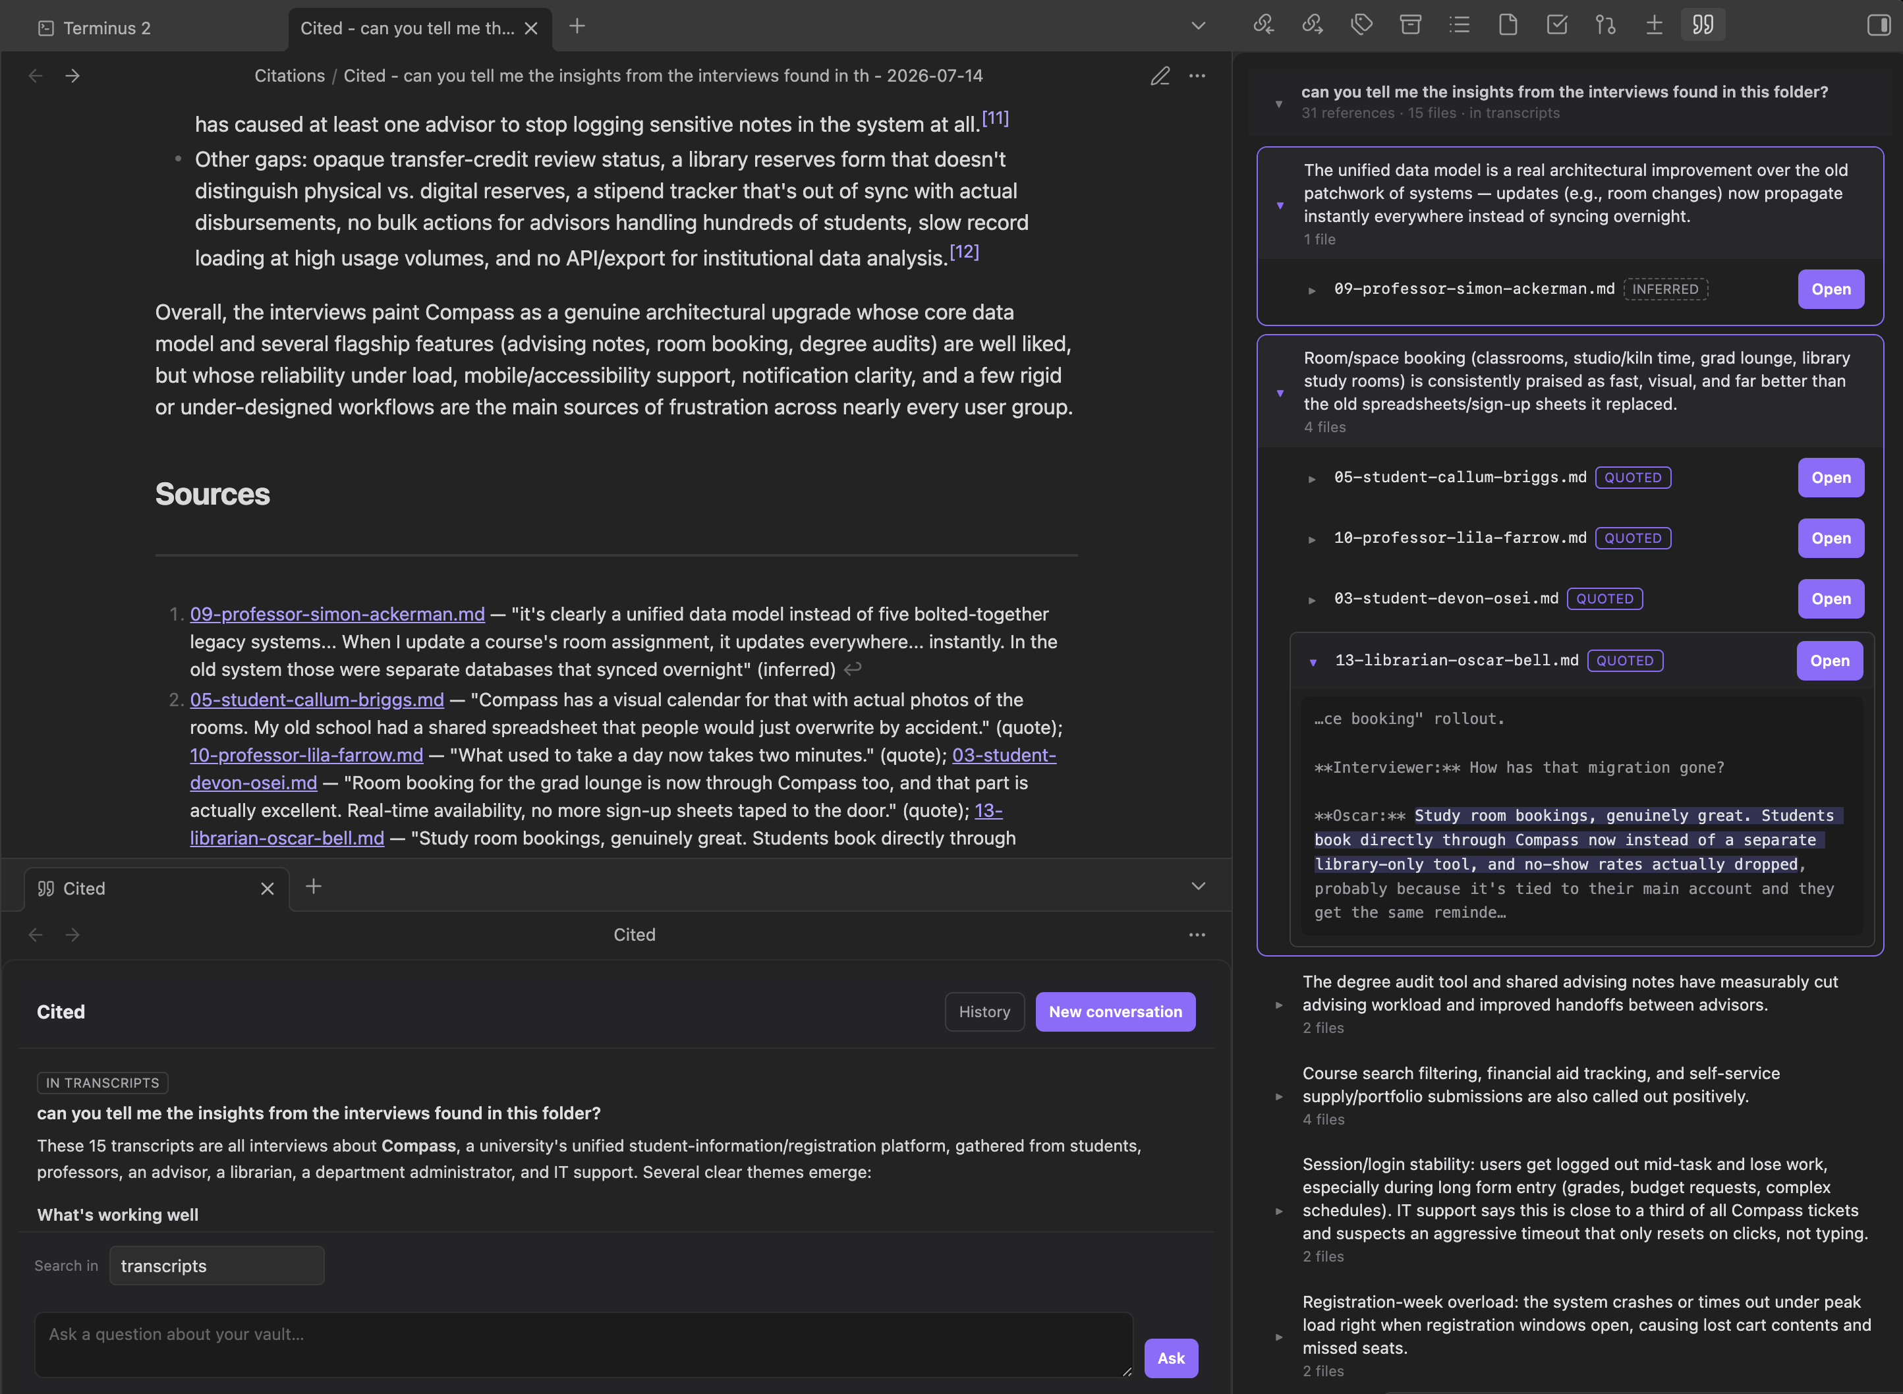Open the git source control icon
Image resolution: width=1903 pixels, height=1394 pixels.
(1606, 24)
